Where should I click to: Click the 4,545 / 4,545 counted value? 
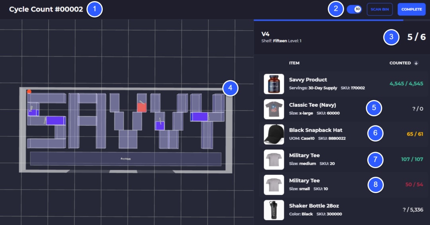[406, 84]
